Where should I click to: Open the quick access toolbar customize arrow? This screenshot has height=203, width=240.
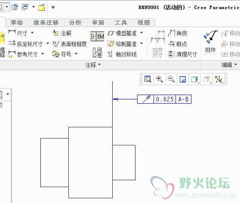[53, 7]
